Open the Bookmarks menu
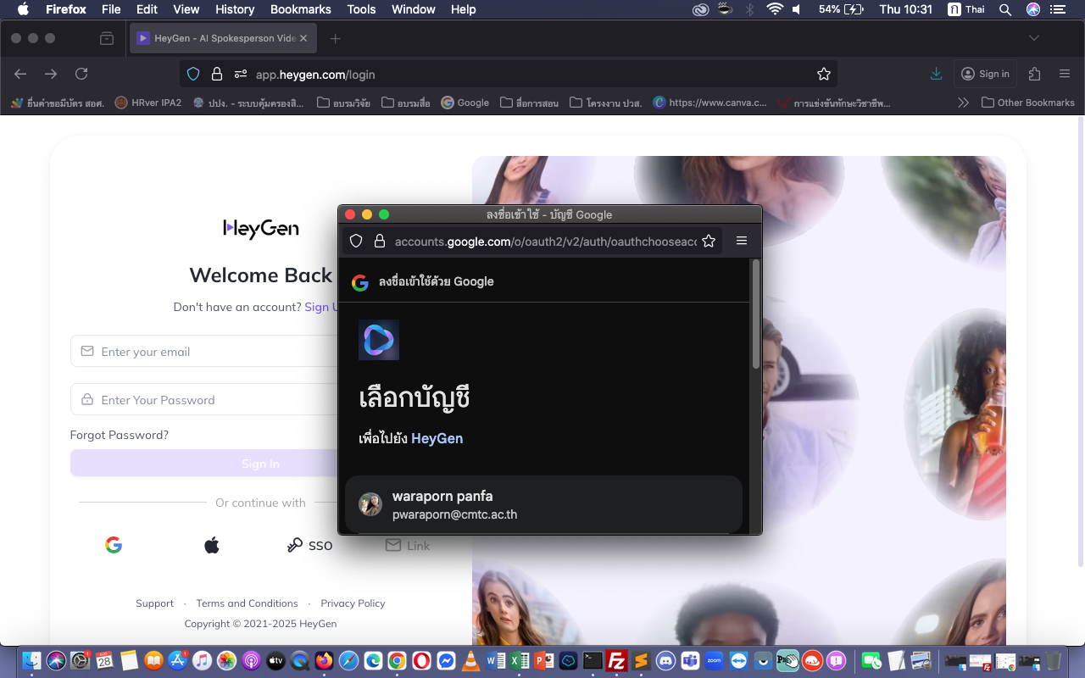This screenshot has height=678, width=1085. coord(300,9)
